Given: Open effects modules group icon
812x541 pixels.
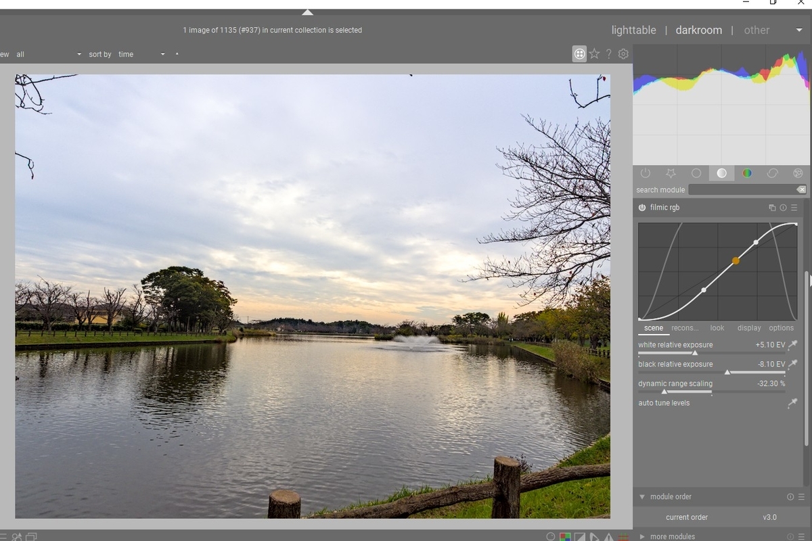Looking at the screenshot, I should point(798,174).
